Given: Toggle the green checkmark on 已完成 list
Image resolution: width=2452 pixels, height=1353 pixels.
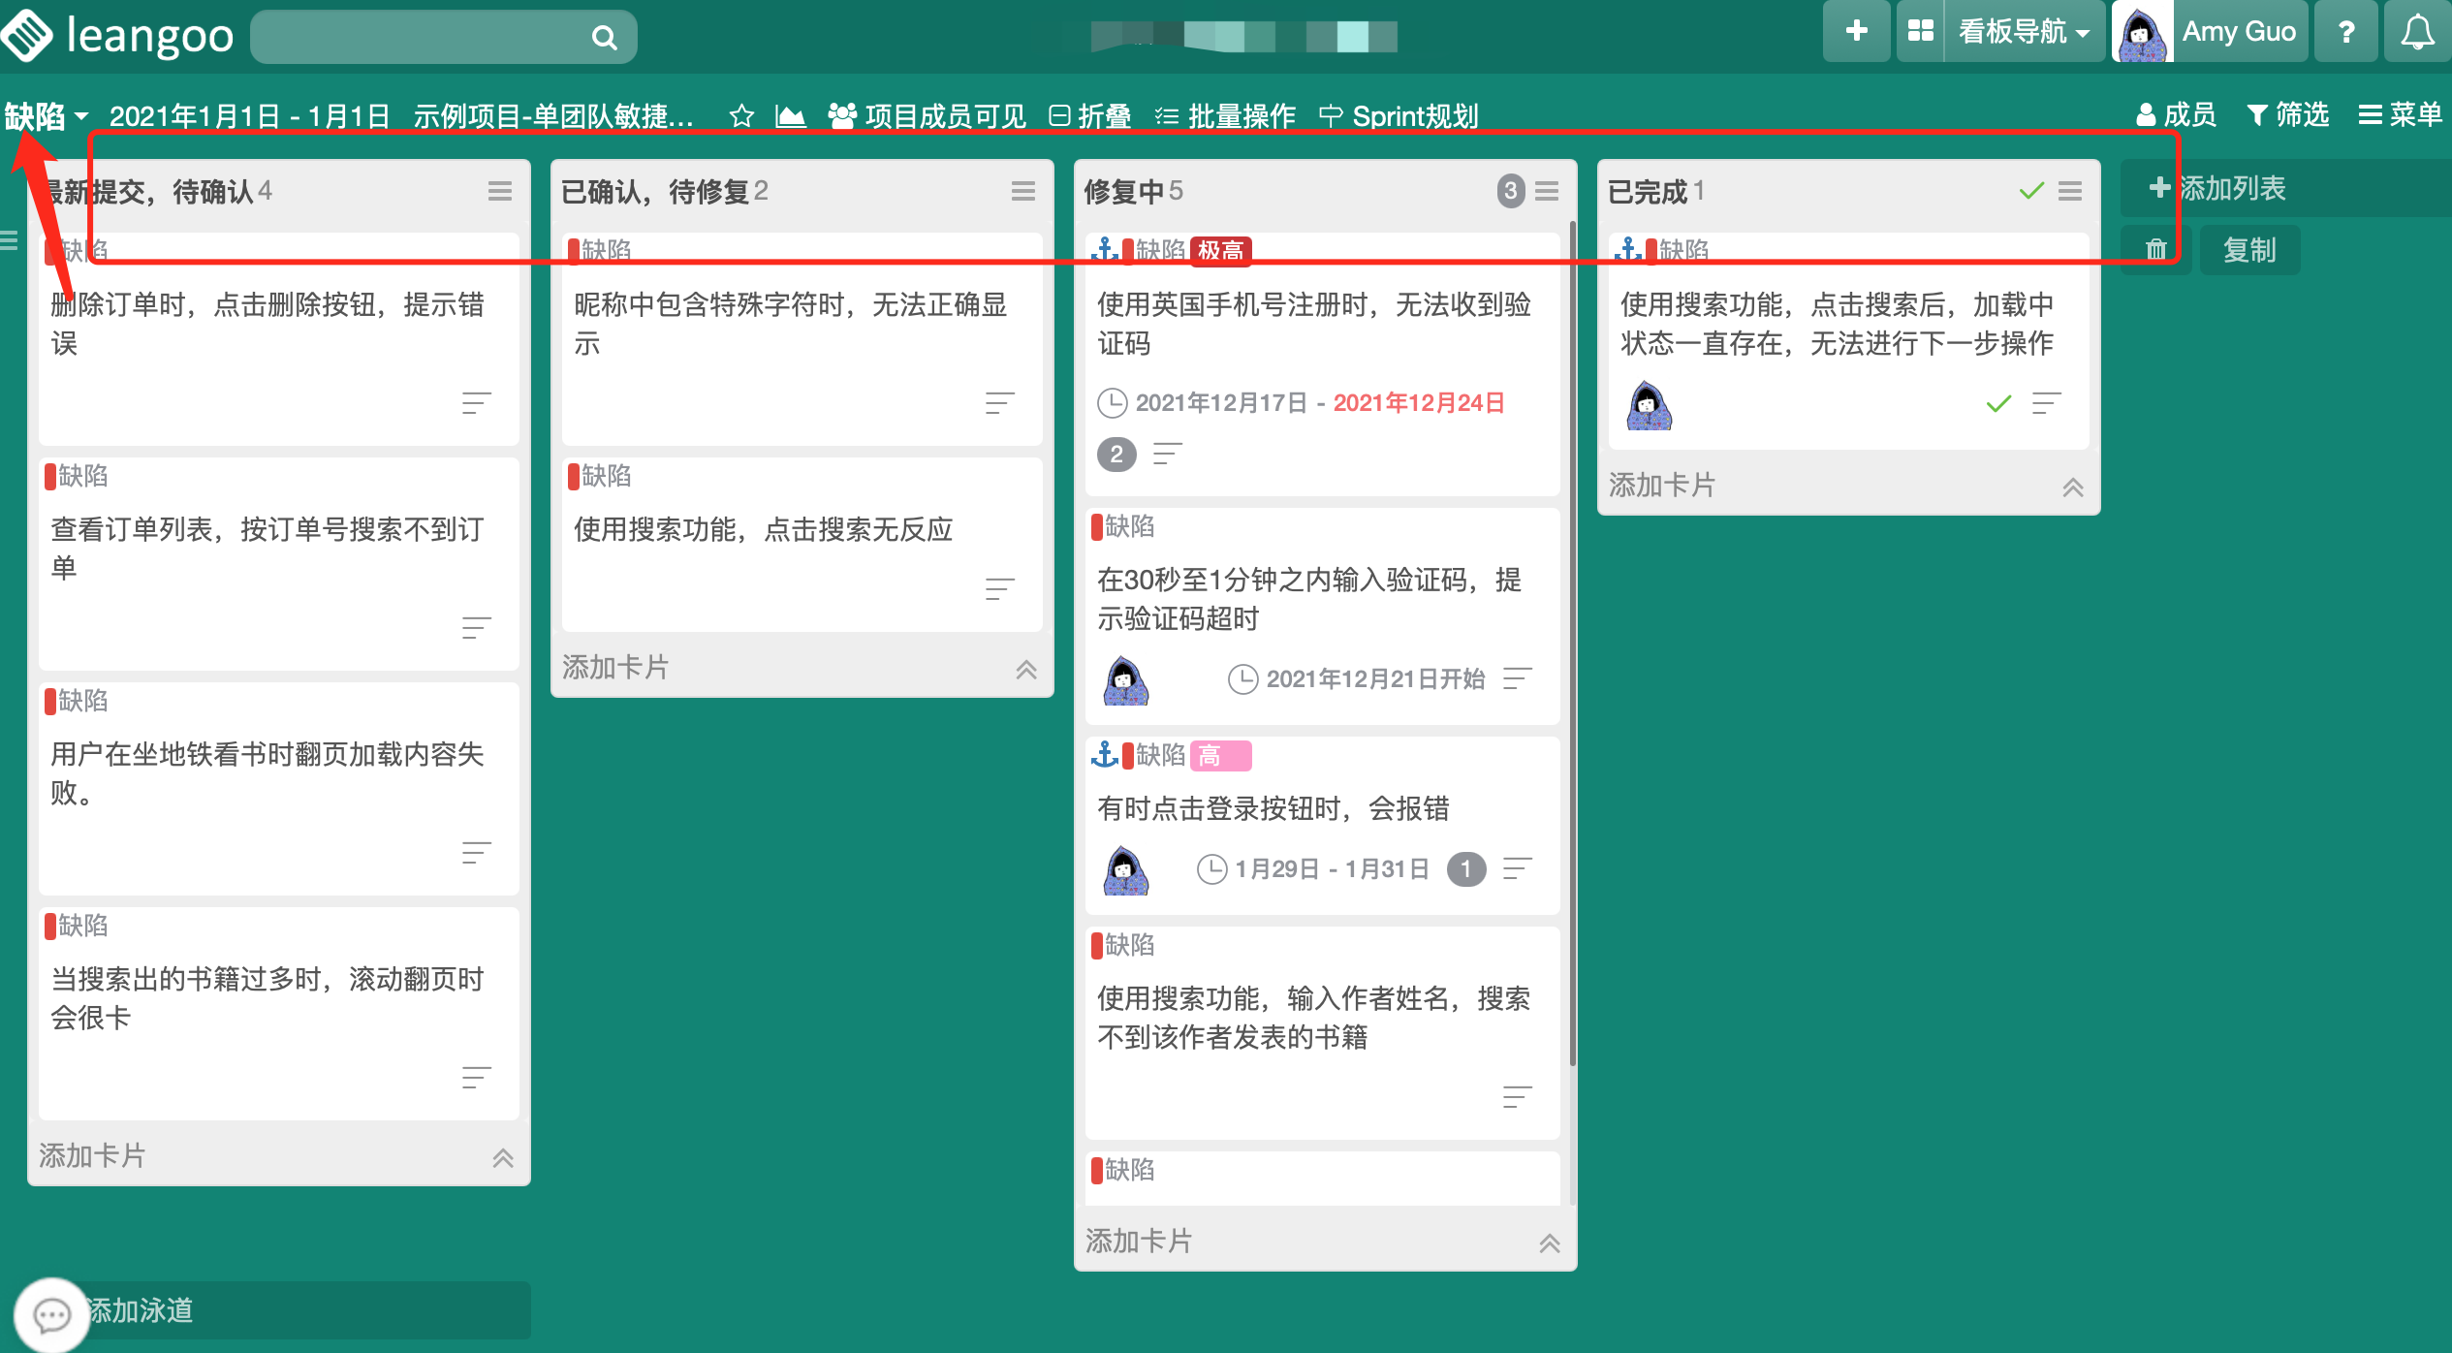Looking at the screenshot, I should [2031, 191].
